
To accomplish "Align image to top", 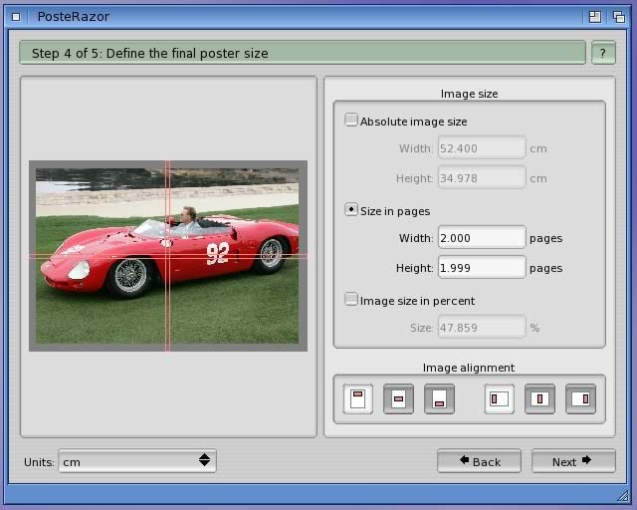I will click(x=358, y=398).
